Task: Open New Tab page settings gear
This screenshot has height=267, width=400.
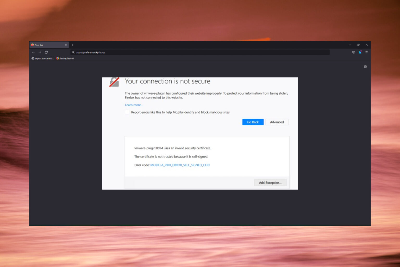Action: click(365, 66)
